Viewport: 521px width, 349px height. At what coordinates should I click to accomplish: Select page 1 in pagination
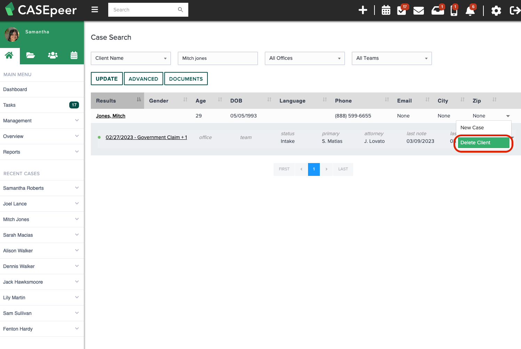pos(314,169)
